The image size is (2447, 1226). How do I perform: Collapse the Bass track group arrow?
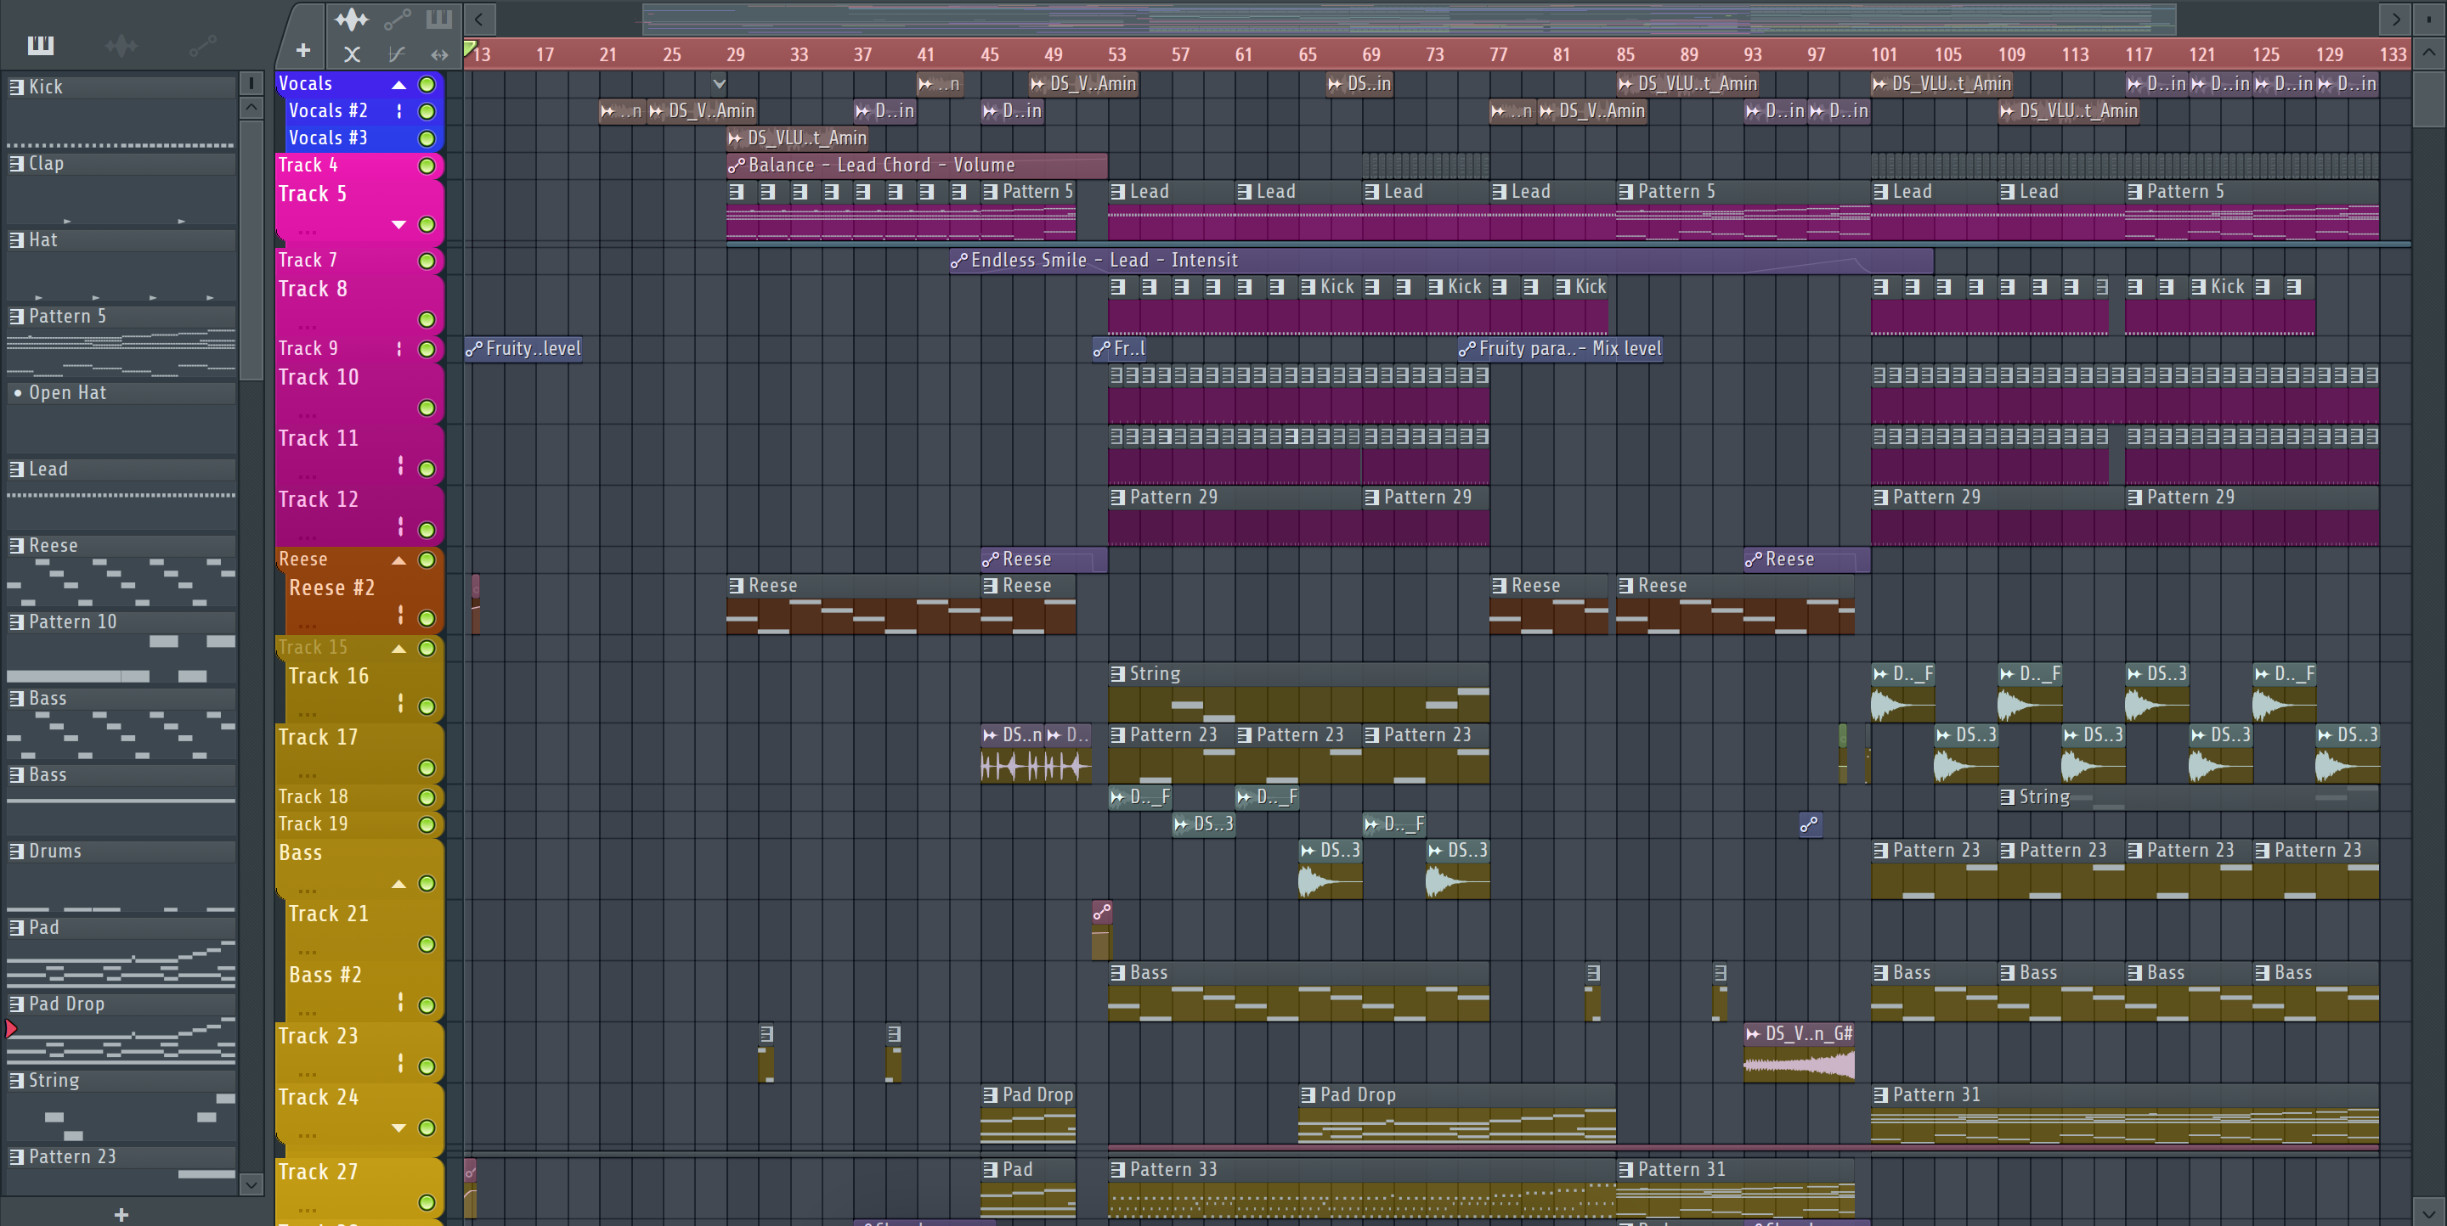tap(399, 884)
